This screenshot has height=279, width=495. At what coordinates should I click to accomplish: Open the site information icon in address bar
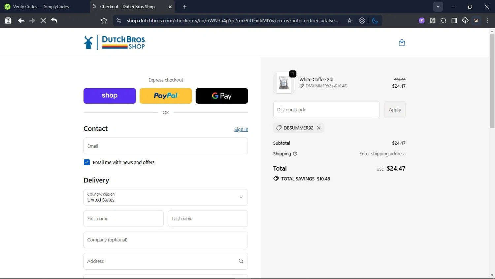click(119, 20)
